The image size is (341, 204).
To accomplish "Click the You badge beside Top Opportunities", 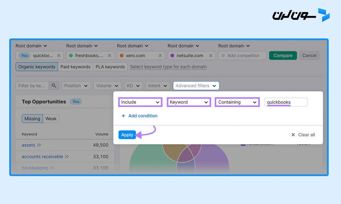I will coord(76,101).
